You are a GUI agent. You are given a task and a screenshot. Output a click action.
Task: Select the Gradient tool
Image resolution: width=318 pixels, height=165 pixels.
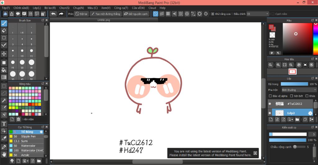click(x=4, y=77)
